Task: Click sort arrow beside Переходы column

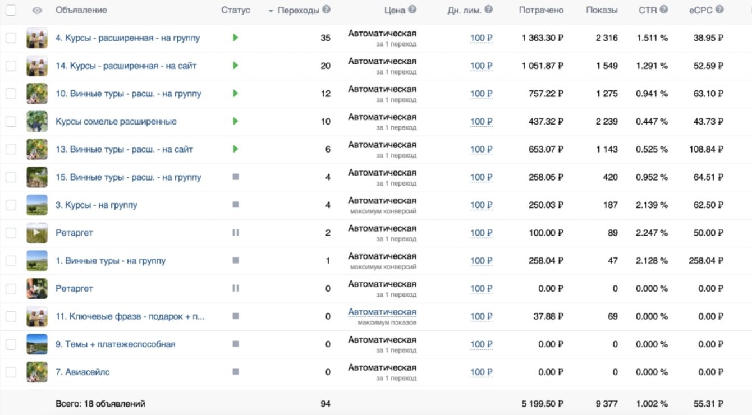Action: tap(271, 11)
